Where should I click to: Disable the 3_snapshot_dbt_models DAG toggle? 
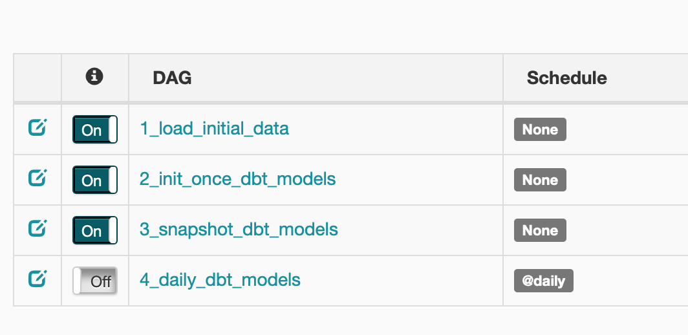[x=95, y=230]
